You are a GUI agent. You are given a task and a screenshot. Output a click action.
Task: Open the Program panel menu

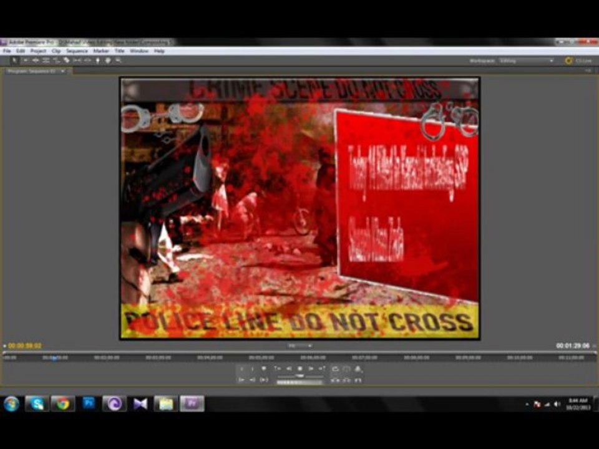coord(588,70)
